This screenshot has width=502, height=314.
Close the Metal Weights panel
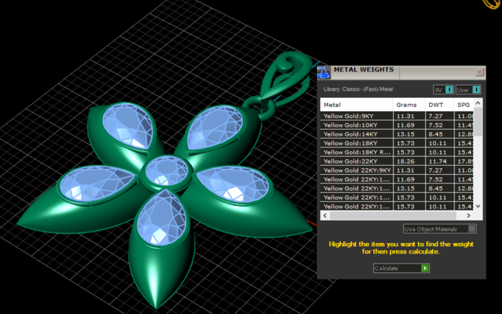pos(479,72)
